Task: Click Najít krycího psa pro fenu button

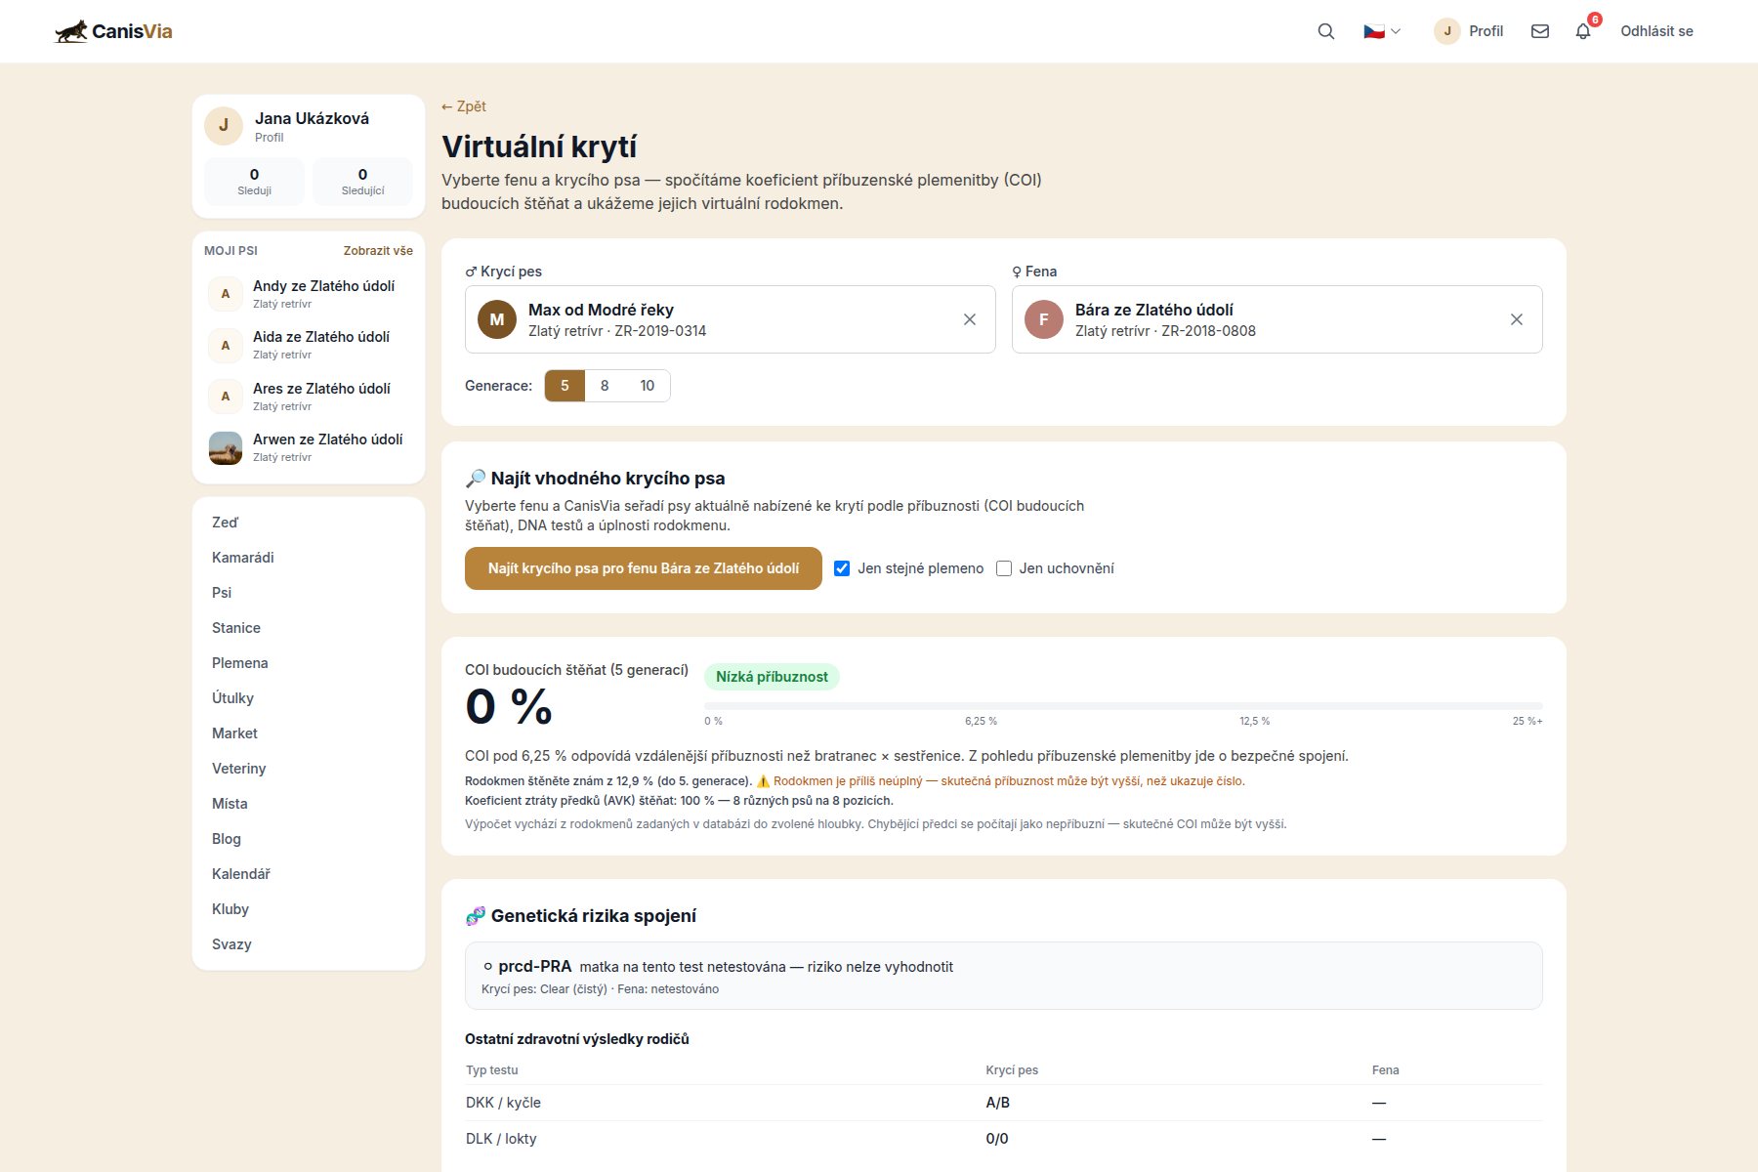Action: (x=644, y=568)
